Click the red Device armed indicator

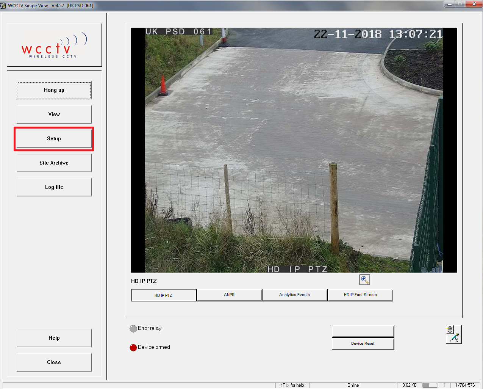(x=133, y=347)
